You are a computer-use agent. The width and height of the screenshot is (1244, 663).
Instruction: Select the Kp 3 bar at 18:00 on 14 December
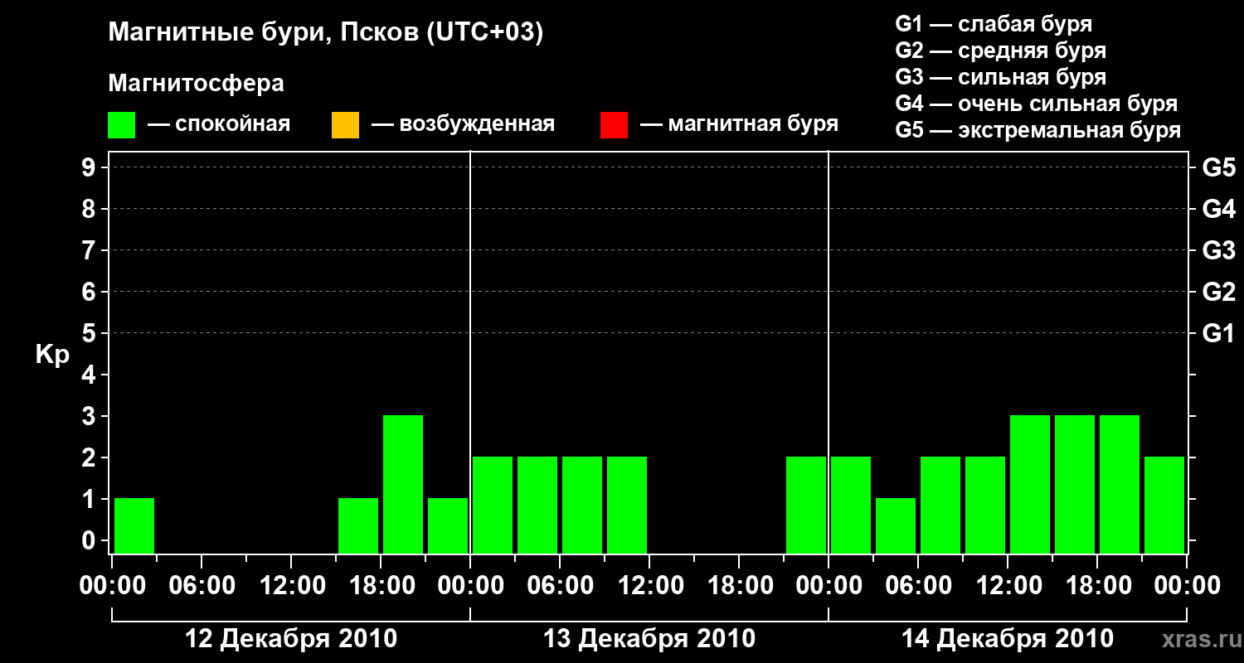pyautogui.click(x=1120, y=484)
